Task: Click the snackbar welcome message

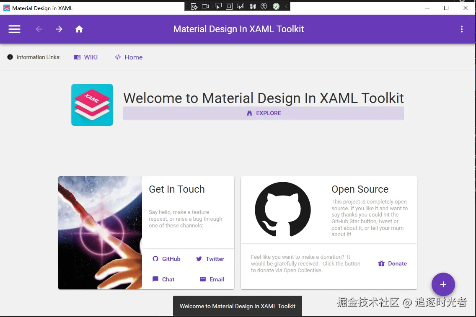Action: tap(238, 307)
